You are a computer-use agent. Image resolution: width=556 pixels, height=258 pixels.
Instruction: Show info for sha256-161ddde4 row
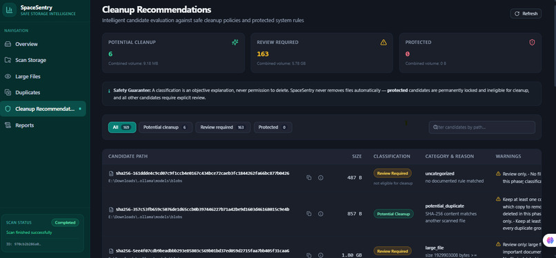(321, 178)
